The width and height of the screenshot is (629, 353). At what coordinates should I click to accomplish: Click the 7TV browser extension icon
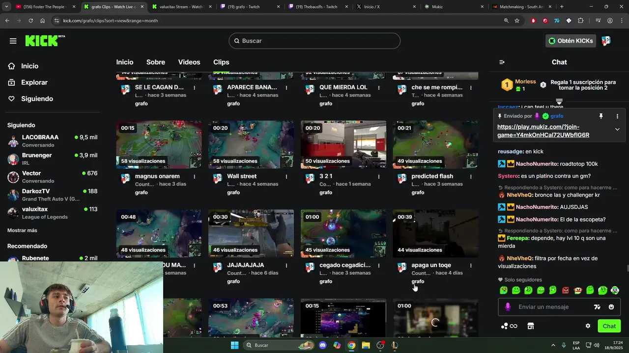tap(557, 21)
